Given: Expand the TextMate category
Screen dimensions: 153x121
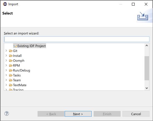Looking at the screenshot, I should [6, 85].
